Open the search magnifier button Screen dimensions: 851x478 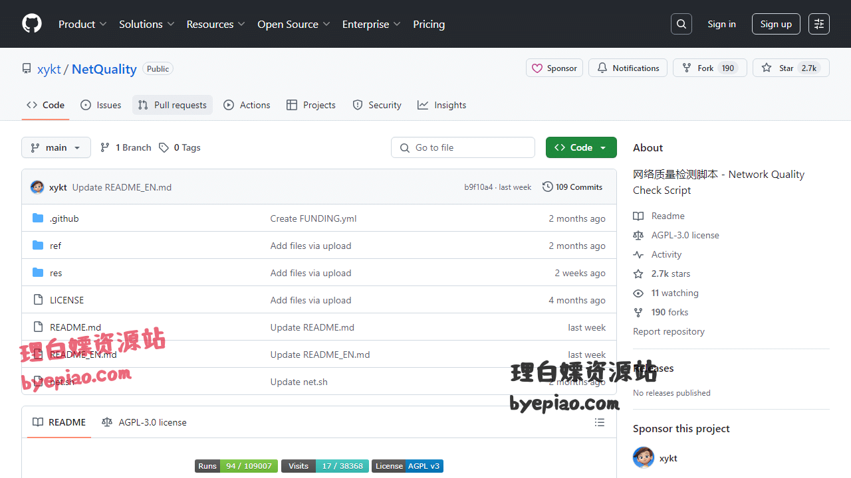coord(681,24)
